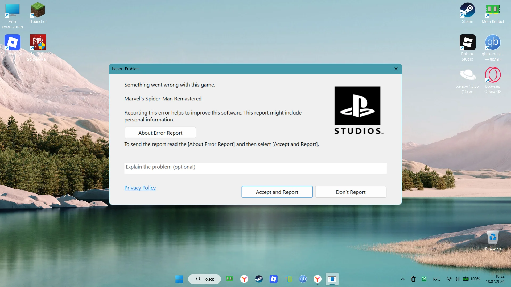511x287 pixels.
Task: Open the Windows Start menu
Action: pos(179,279)
